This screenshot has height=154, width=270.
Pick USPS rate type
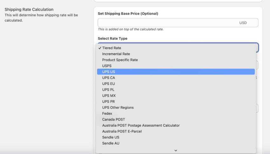[176, 66]
